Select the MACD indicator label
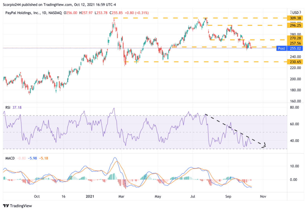 click(10, 158)
